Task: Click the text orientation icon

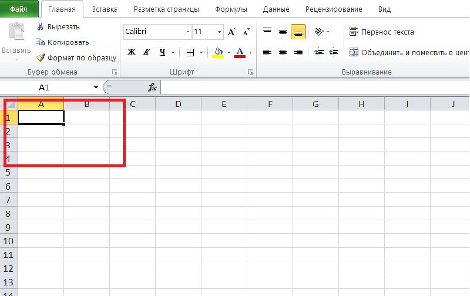Action: (x=319, y=32)
